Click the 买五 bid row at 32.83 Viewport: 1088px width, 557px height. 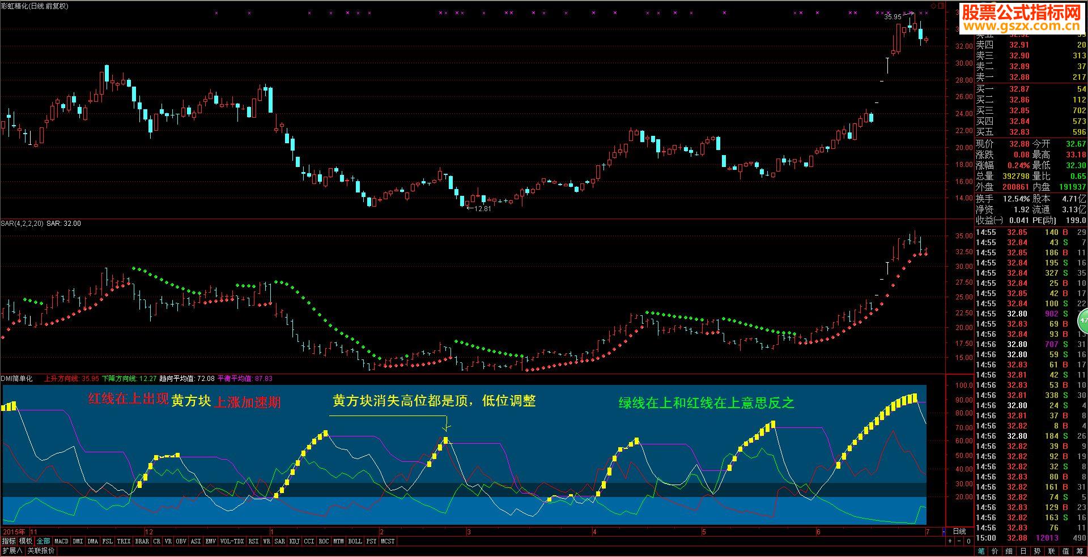tap(1031, 132)
